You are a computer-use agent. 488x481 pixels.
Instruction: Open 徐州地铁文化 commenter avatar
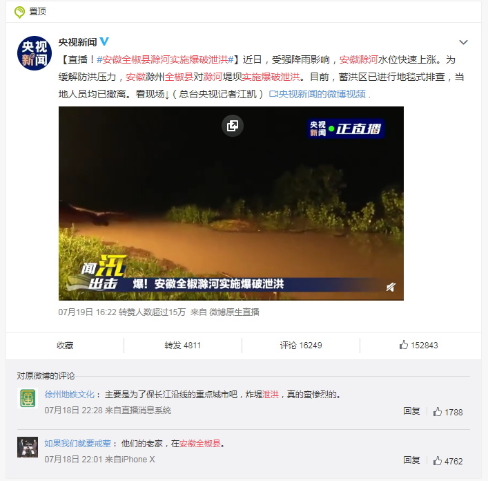[28, 398]
